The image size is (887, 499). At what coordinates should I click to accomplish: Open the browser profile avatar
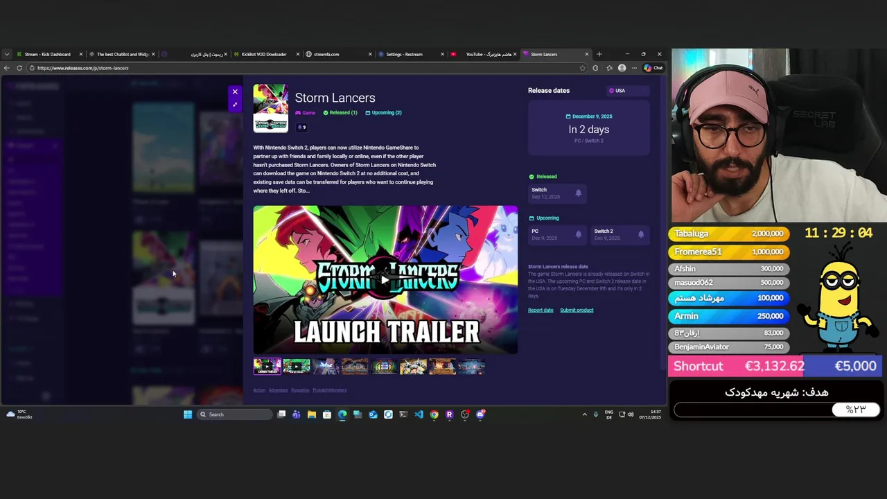pos(622,68)
